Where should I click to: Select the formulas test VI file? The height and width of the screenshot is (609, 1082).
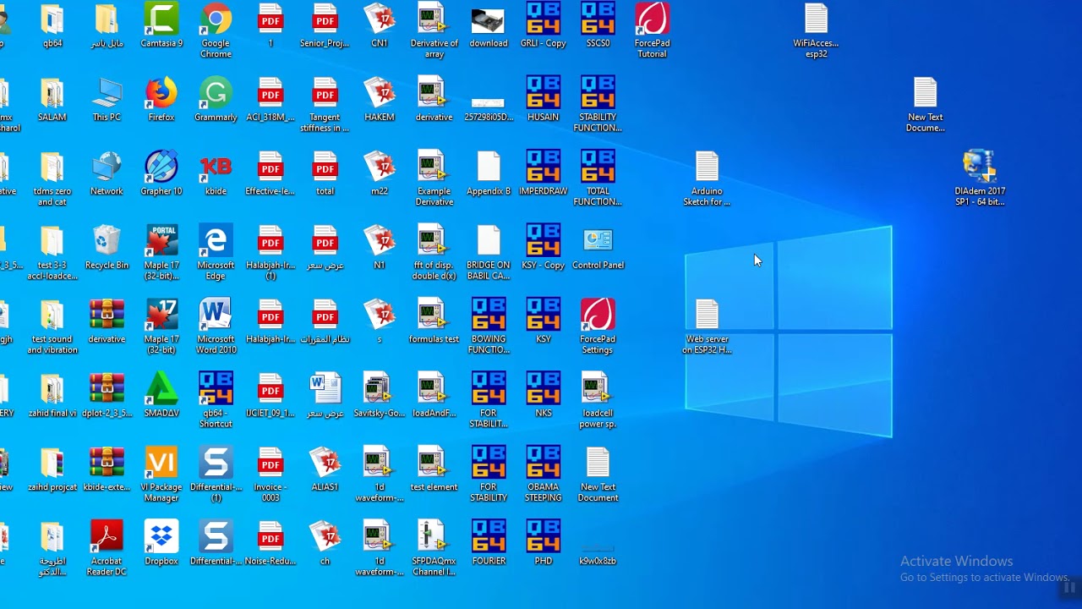[434, 322]
